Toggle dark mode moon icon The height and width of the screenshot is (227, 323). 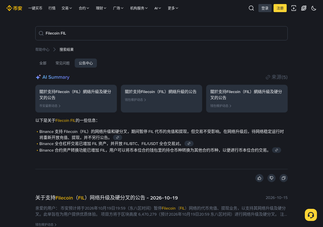pyautogui.click(x=314, y=8)
